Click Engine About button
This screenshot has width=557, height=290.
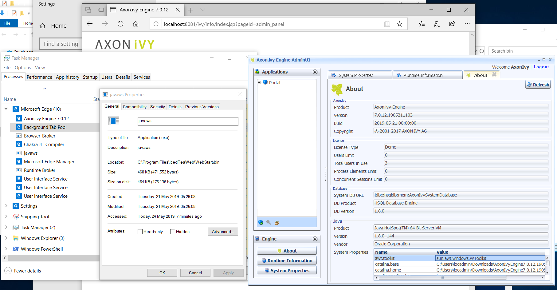coord(287,251)
